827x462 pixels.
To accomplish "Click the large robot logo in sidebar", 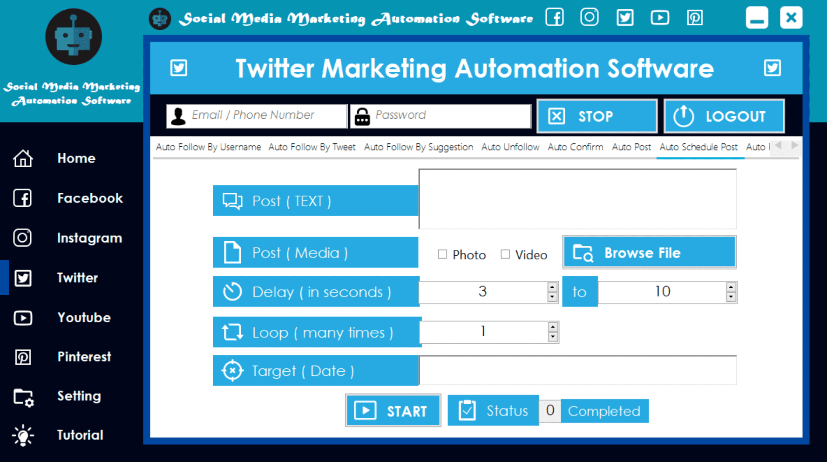I will tap(74, 36).
